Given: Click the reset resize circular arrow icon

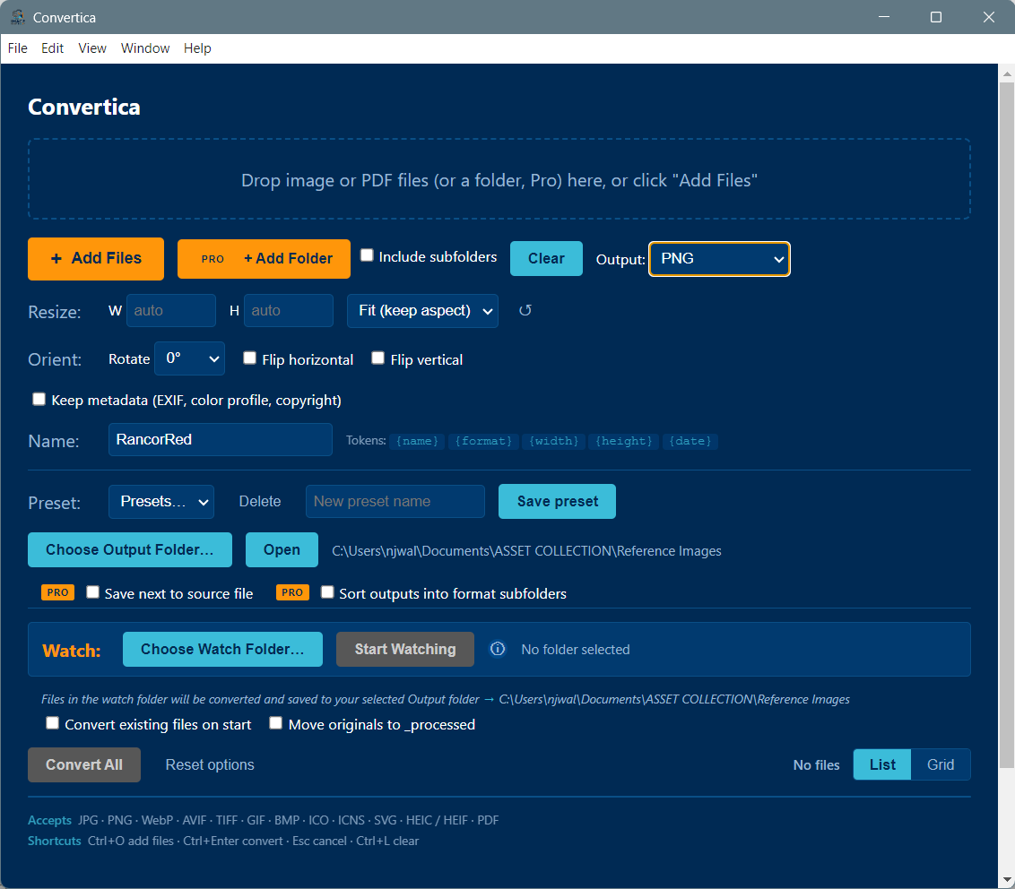Looking at the screenshot, I should point(525,311).
